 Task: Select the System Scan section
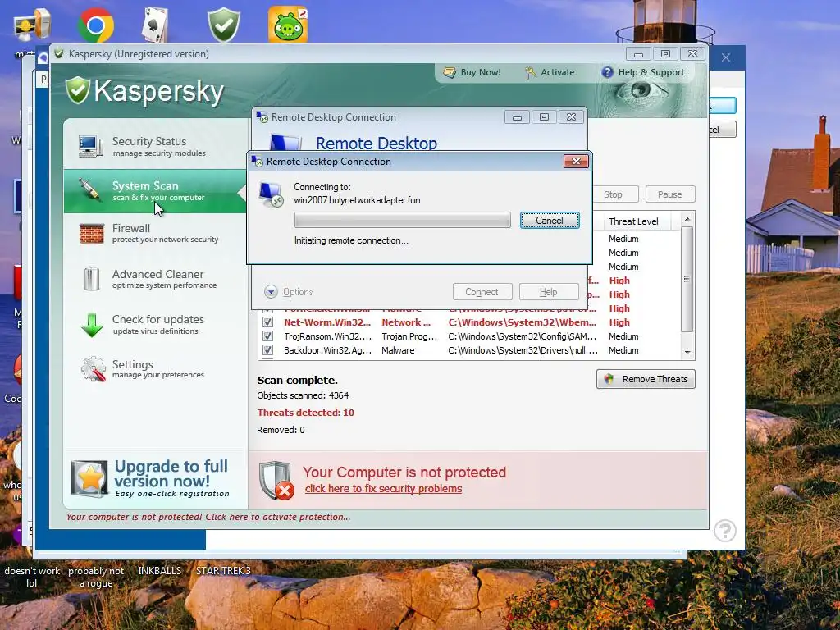coord(155,191)
